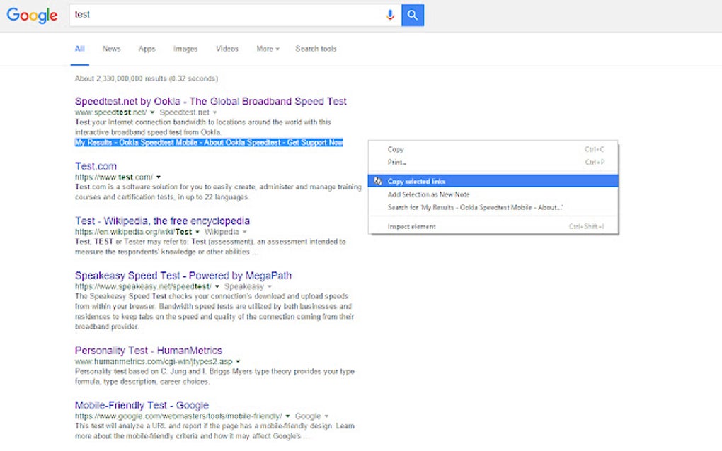This screenshot has height=451, width=722.
Task: Switch to the News tab
Action: pos(111,49)
